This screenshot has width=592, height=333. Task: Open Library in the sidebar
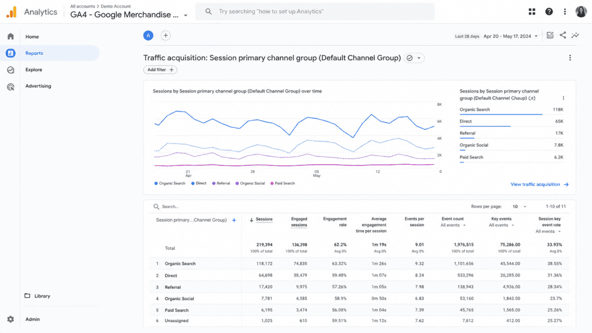tap(42, 296)
